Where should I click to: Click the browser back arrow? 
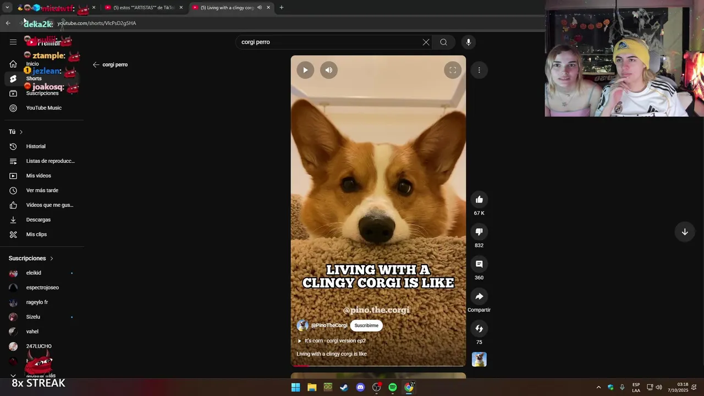[8, 23]
